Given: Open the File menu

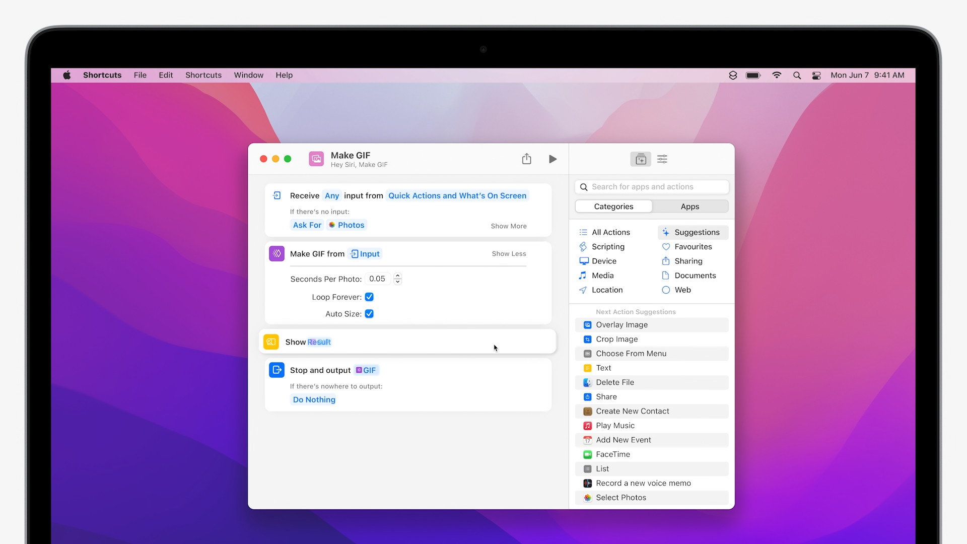Looking at the screenshot, I should point(140,75).
